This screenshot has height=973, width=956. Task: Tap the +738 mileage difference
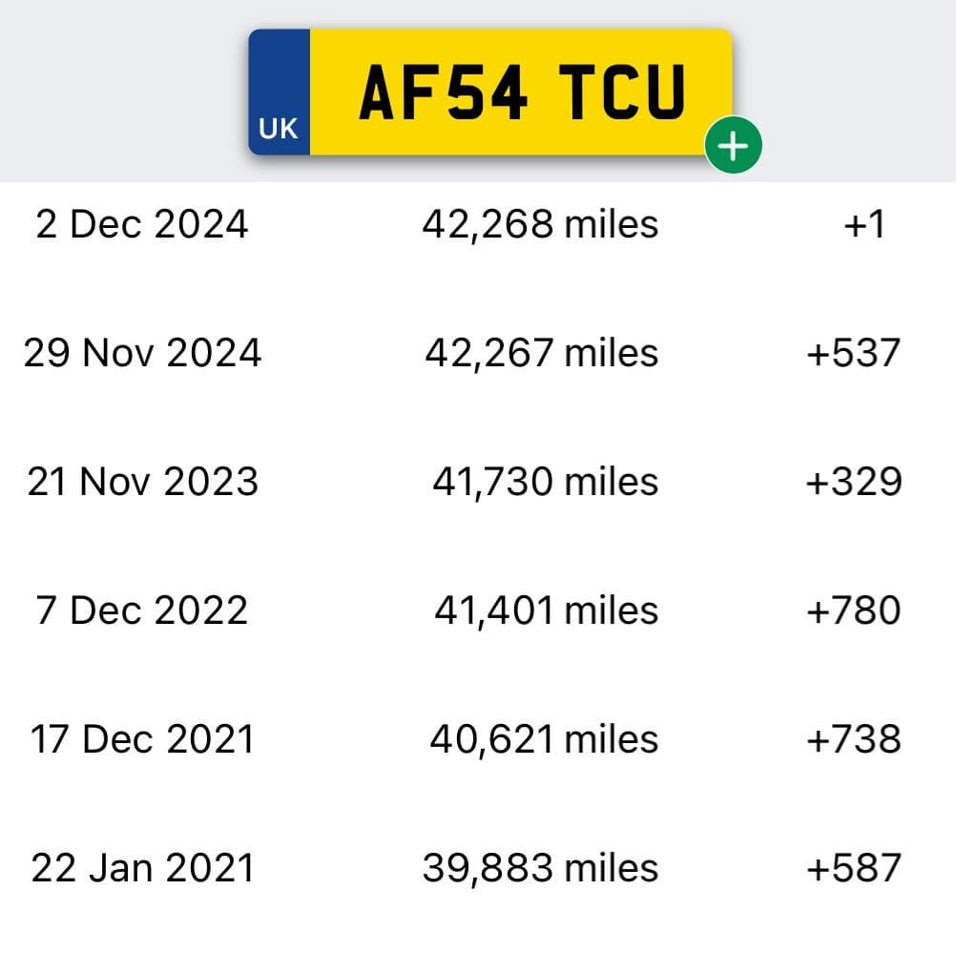854,739
